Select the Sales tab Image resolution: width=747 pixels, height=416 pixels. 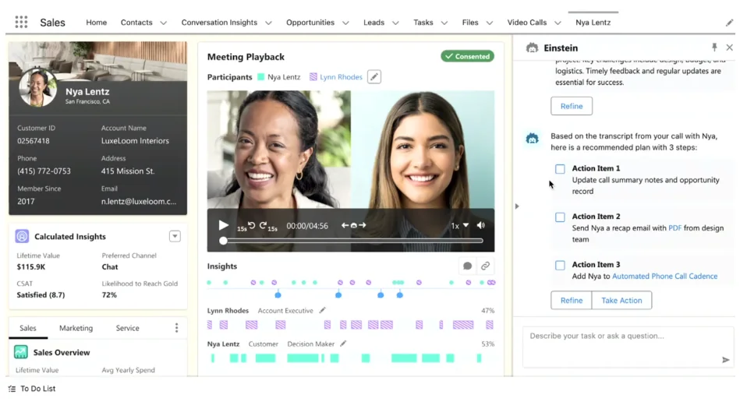(x=27, y=328)
